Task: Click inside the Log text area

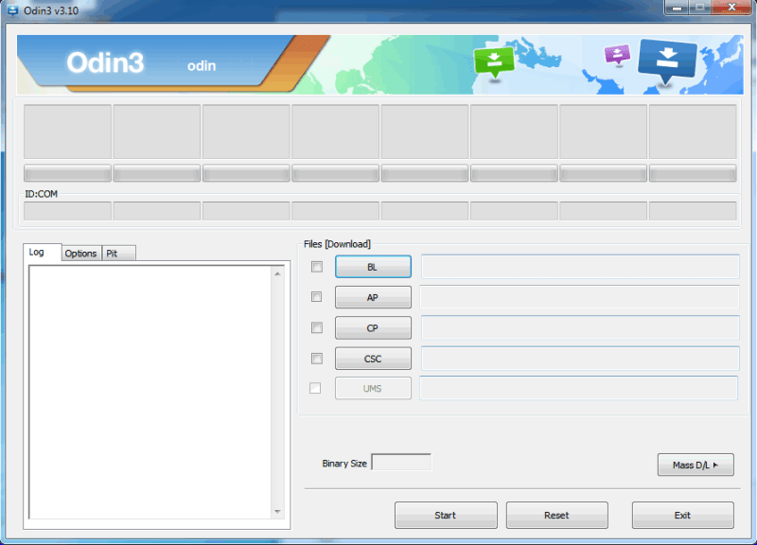Action: (x=150, y=393)
